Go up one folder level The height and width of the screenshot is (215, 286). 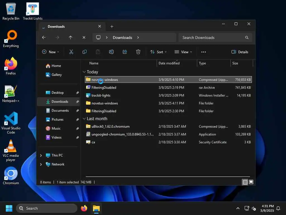[71, 38]
